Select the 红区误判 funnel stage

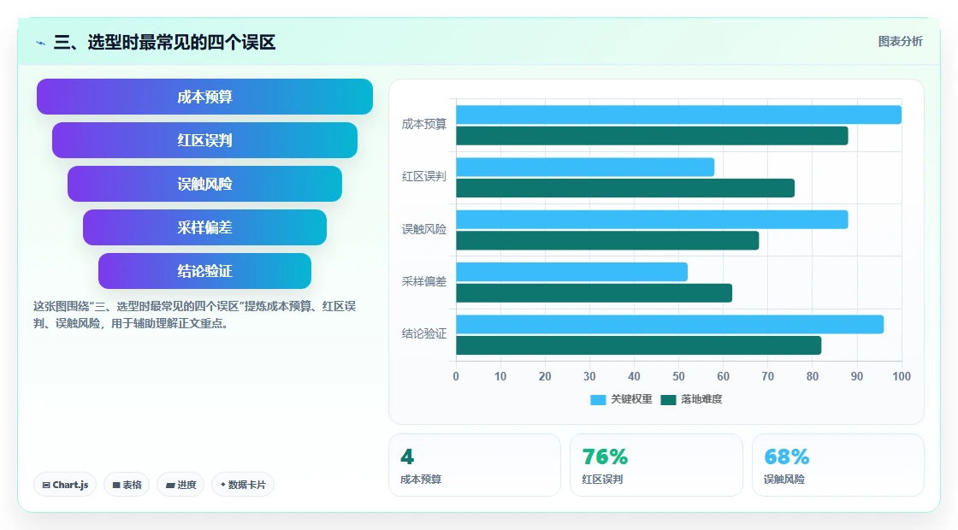(x=204, y=140)
